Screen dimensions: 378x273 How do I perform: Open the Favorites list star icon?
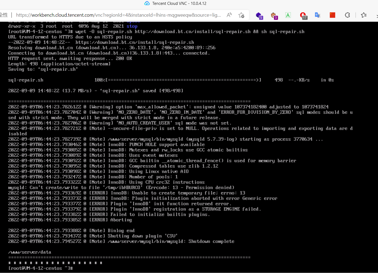tap(364, 15)
